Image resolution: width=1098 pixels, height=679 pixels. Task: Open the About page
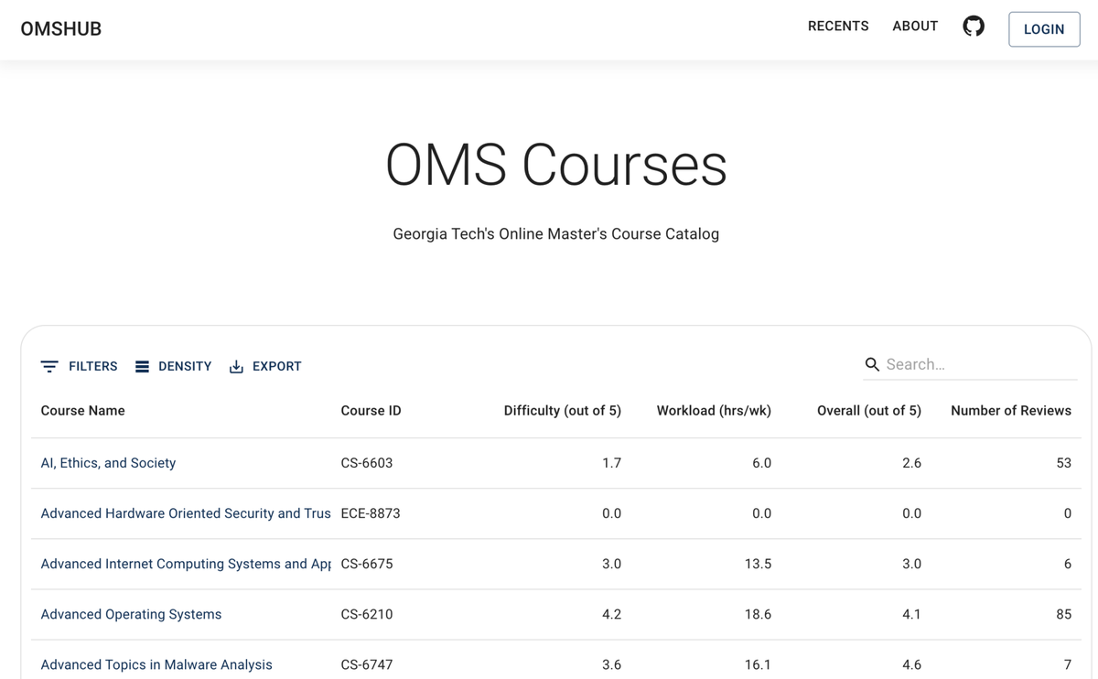[x=915, y=27]
